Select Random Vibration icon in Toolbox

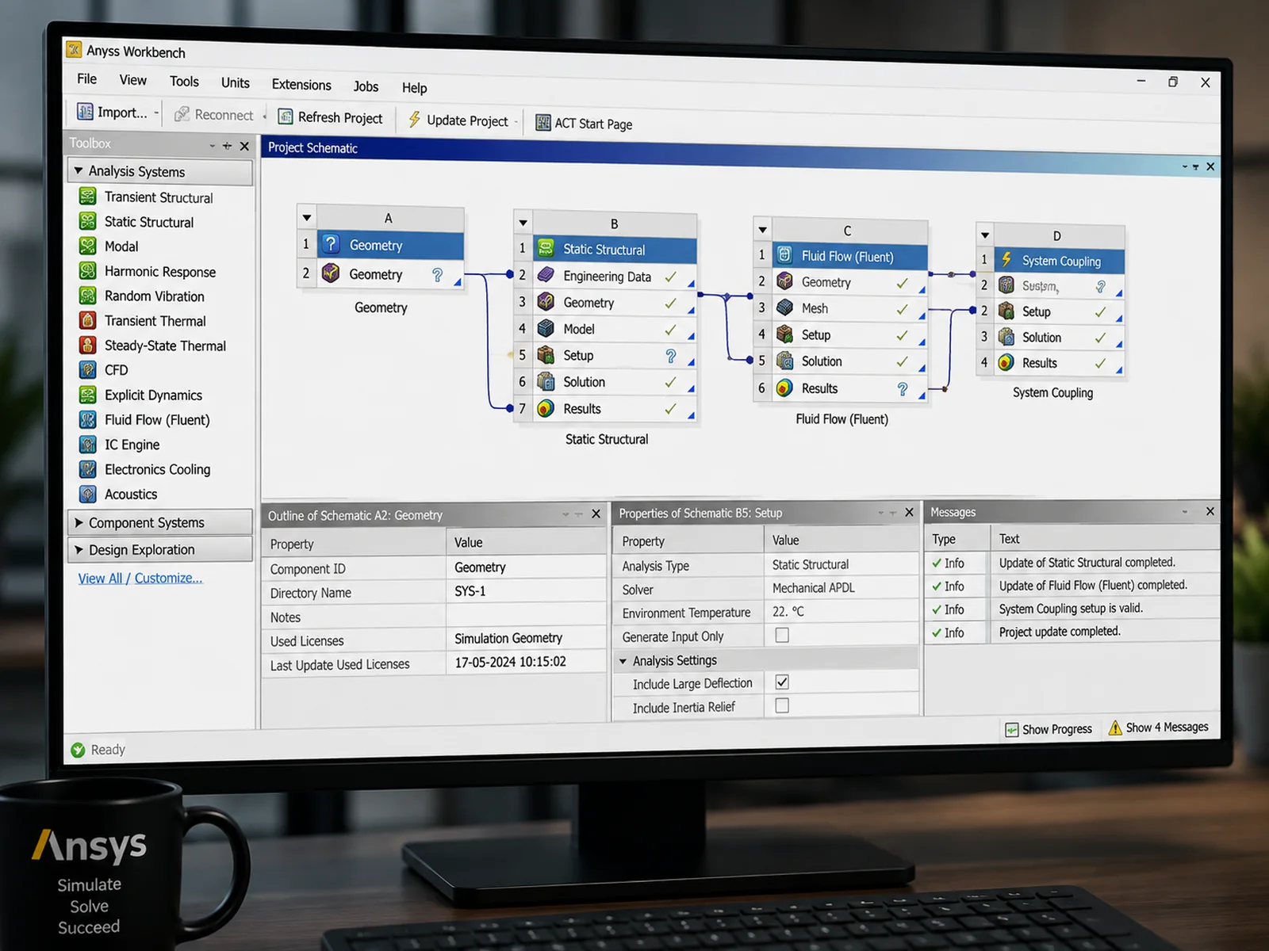[x=88, y=296]
